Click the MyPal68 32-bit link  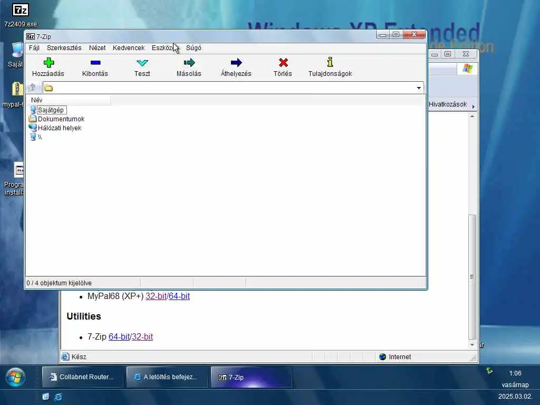[156, 296]
